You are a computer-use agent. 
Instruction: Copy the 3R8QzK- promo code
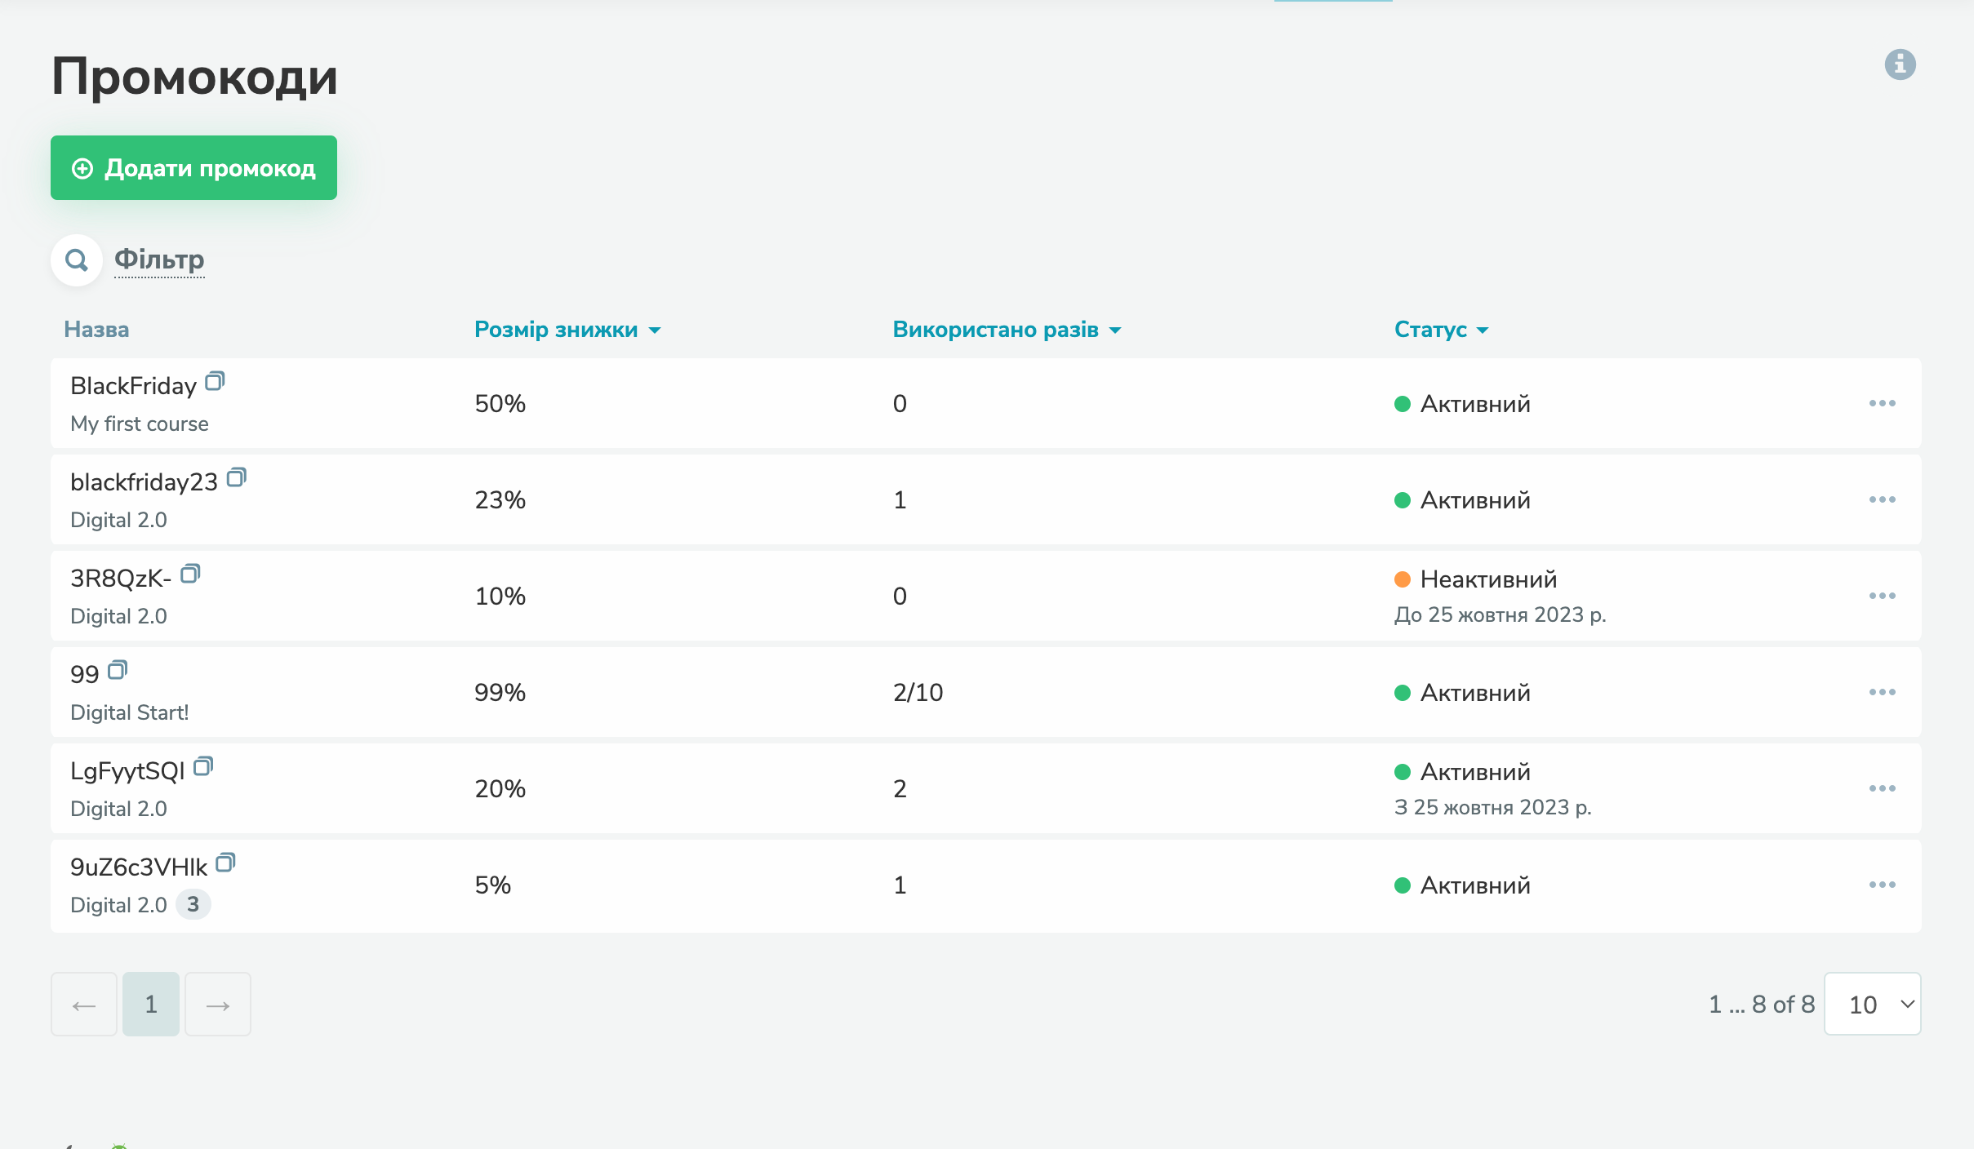(190, 574)
